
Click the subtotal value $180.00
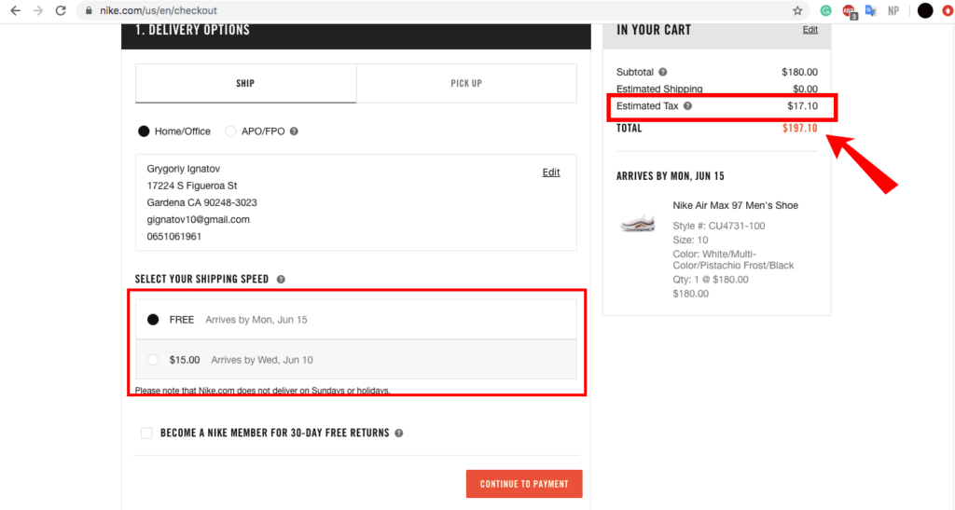[799, 72]
